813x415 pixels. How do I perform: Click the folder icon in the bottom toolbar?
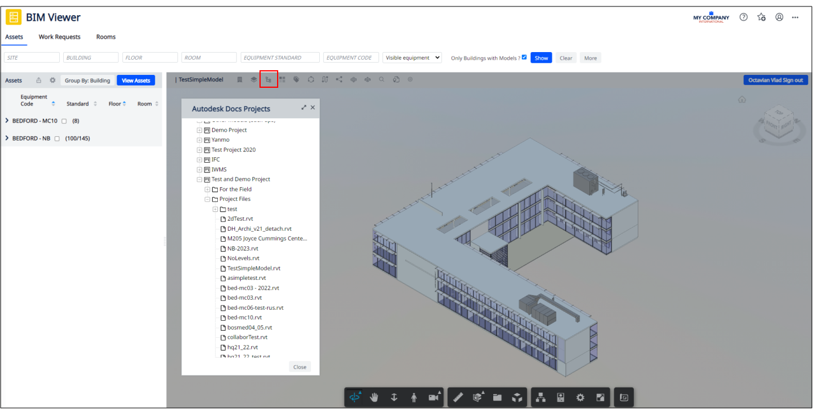(x=497, y=397)
